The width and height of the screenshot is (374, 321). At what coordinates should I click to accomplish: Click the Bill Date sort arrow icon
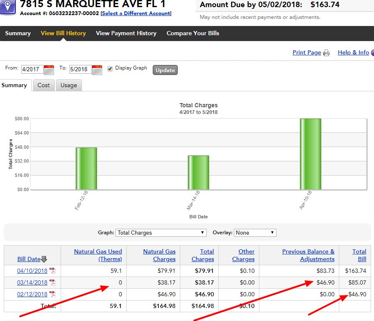coord(44,259)
